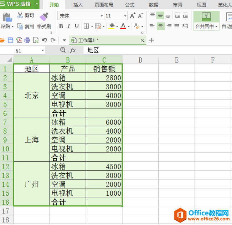Viewport: 232px width, 225px height.
Task: Open the Name Box dropdown
Action: point(43,51)
